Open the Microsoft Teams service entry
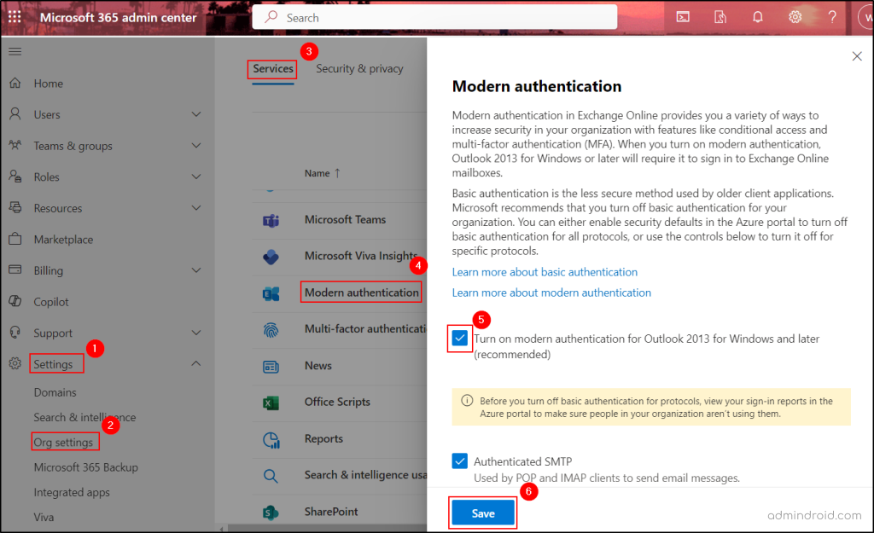Screen dimensions: 874x533 pyautogui.click(x=345, y=219)
